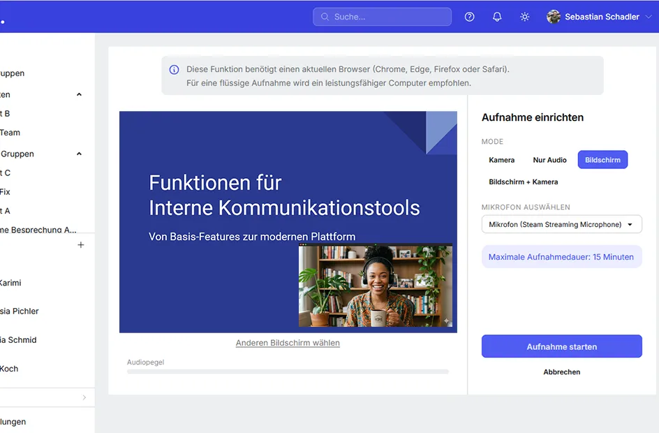Open the Mikrofon auswählen dropdown
The height and width of the screenshot is (433, 659).
click(x=561, y=224)
